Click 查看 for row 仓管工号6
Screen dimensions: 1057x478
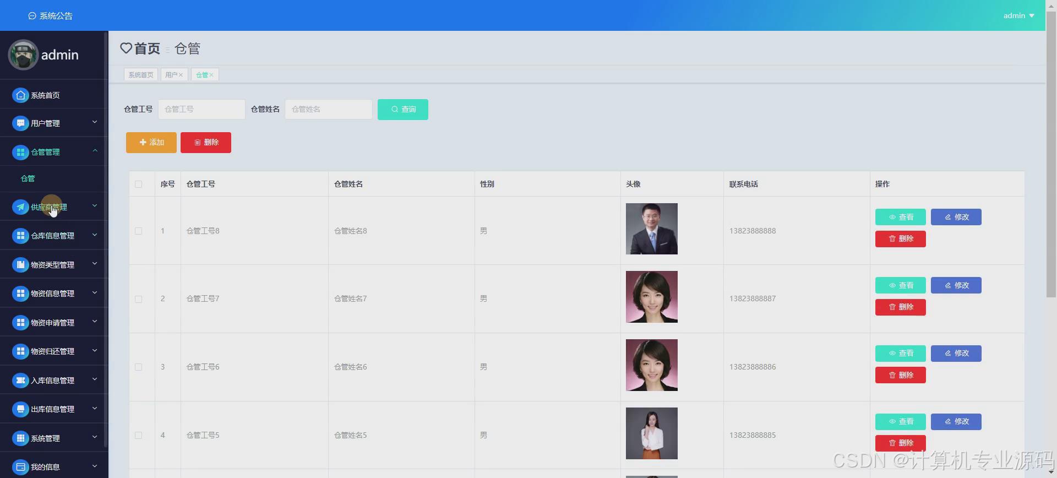point(901,354)
